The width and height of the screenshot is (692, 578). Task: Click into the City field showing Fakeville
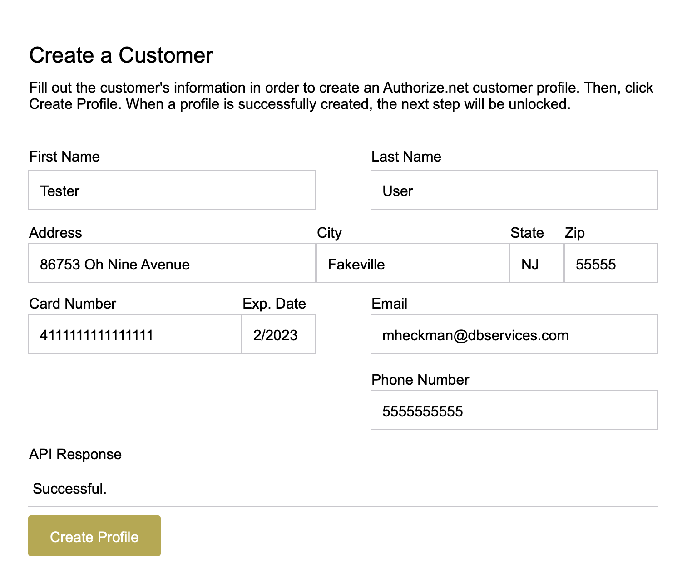(x=413, y=263)
